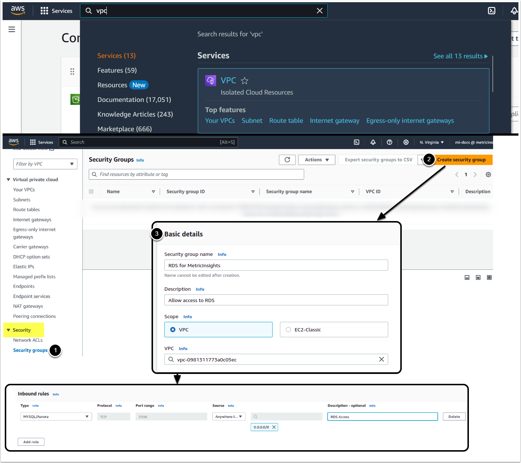Open Managed prefix lists in the sidebar
This screenshot has width=521, height=463.
[34, 276]
